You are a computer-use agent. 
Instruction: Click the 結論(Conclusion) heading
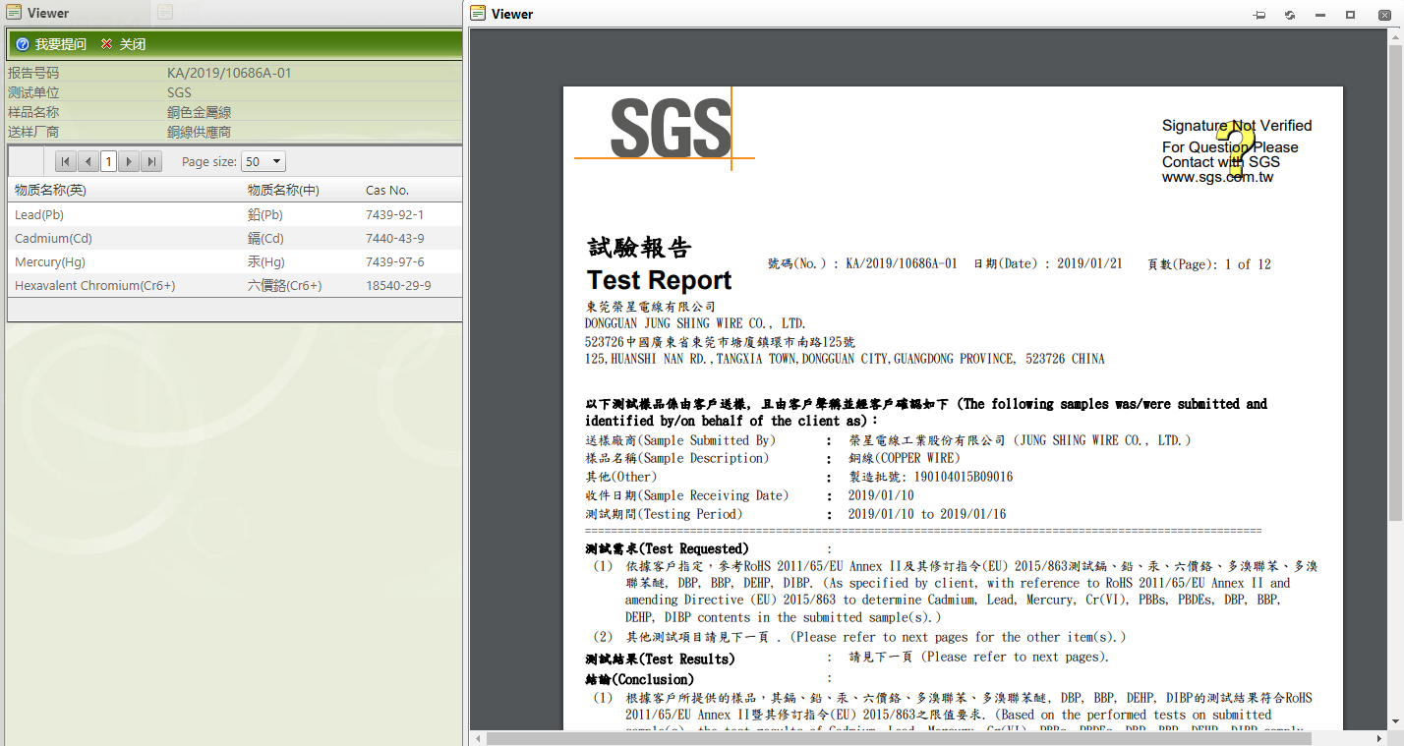tap(639, 679)
